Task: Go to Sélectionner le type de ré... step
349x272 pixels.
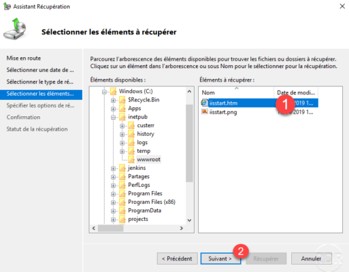Action: click(x=39, y=82)
